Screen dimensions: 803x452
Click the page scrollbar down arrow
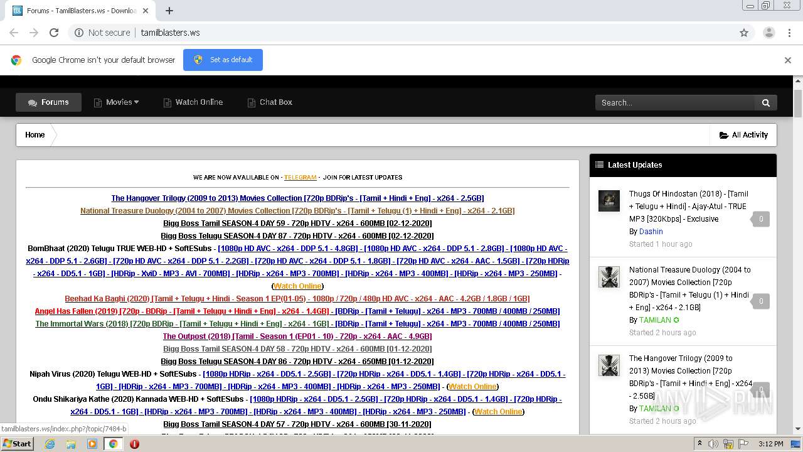click(x=798, y=429)
